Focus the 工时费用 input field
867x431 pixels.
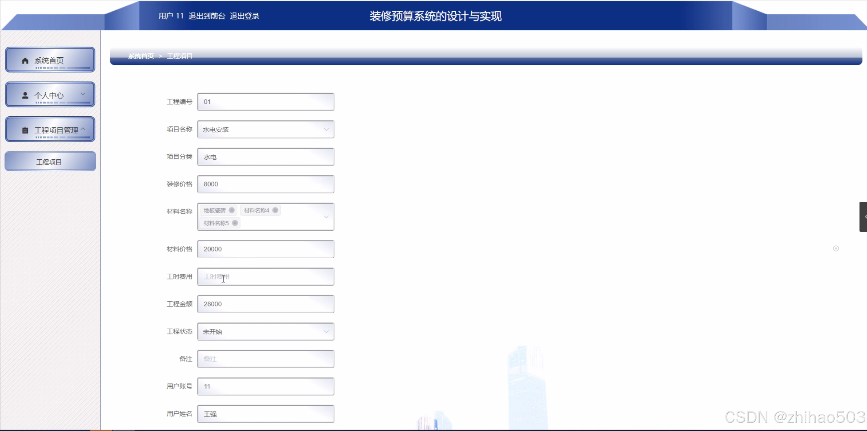(x=266, y=277)
